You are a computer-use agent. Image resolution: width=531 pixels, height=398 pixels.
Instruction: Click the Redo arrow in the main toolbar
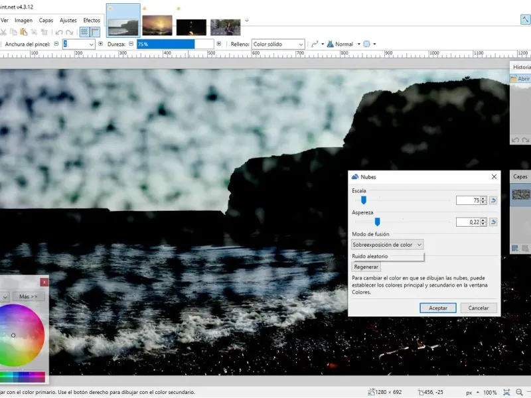coord(70,32)
